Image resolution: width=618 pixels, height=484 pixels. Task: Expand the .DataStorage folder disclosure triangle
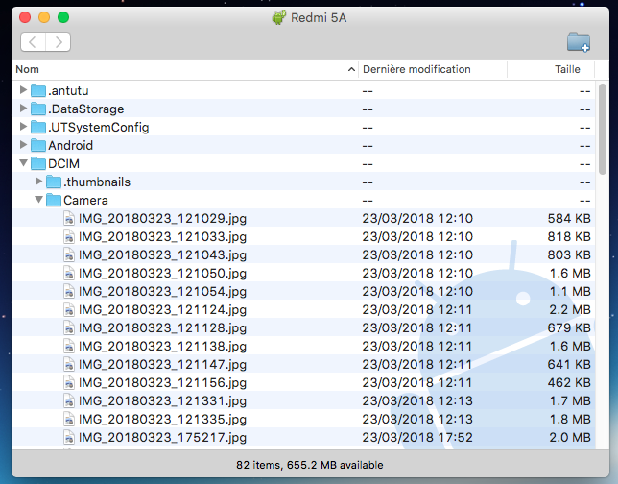click(x=24, y=109)
